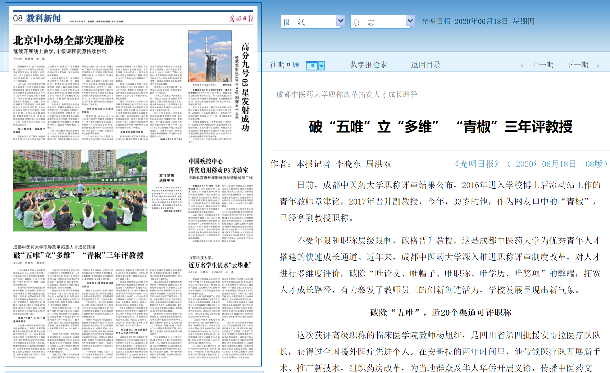Open the rocket launch photo on newspaper page
Viewport: 610px width, 373px height.
[210, 56]
